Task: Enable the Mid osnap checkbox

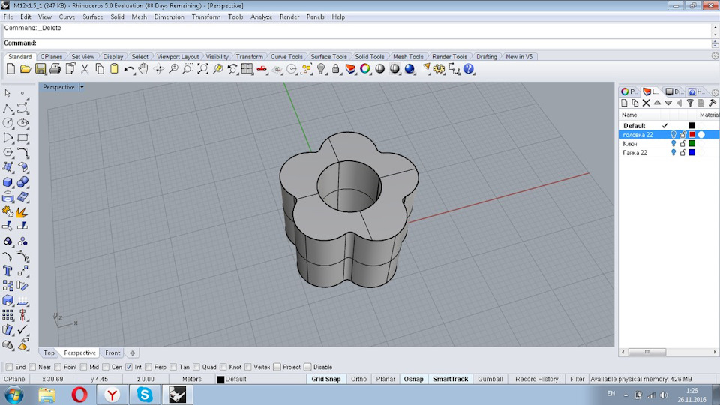Action: click(x=83, y=367)
